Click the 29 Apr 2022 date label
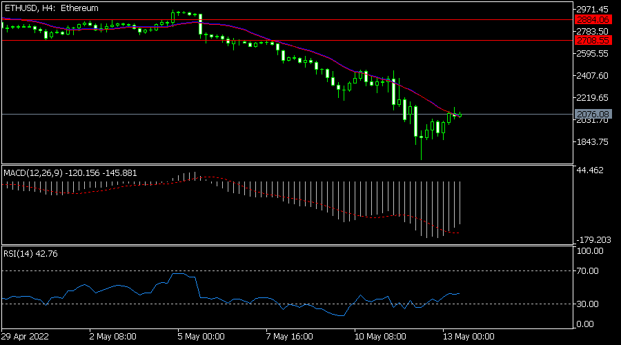 [x=25, y=337]
